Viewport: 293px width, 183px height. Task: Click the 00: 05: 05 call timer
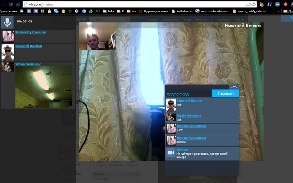click(24, 22)
